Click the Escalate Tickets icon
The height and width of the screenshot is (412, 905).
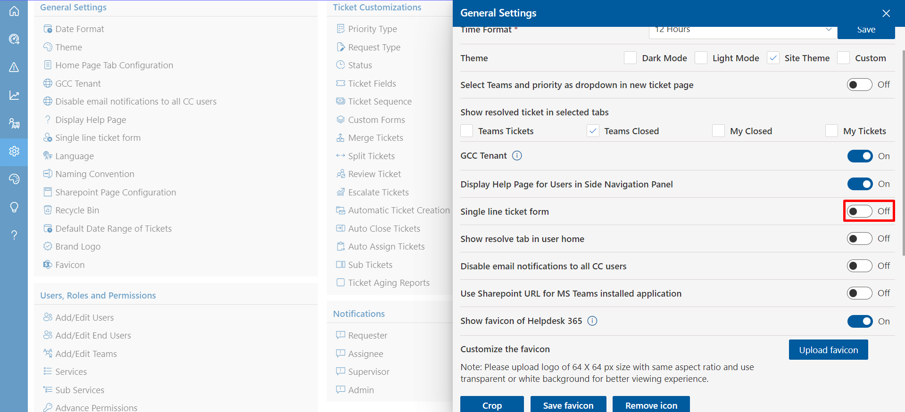click(340, 192)
